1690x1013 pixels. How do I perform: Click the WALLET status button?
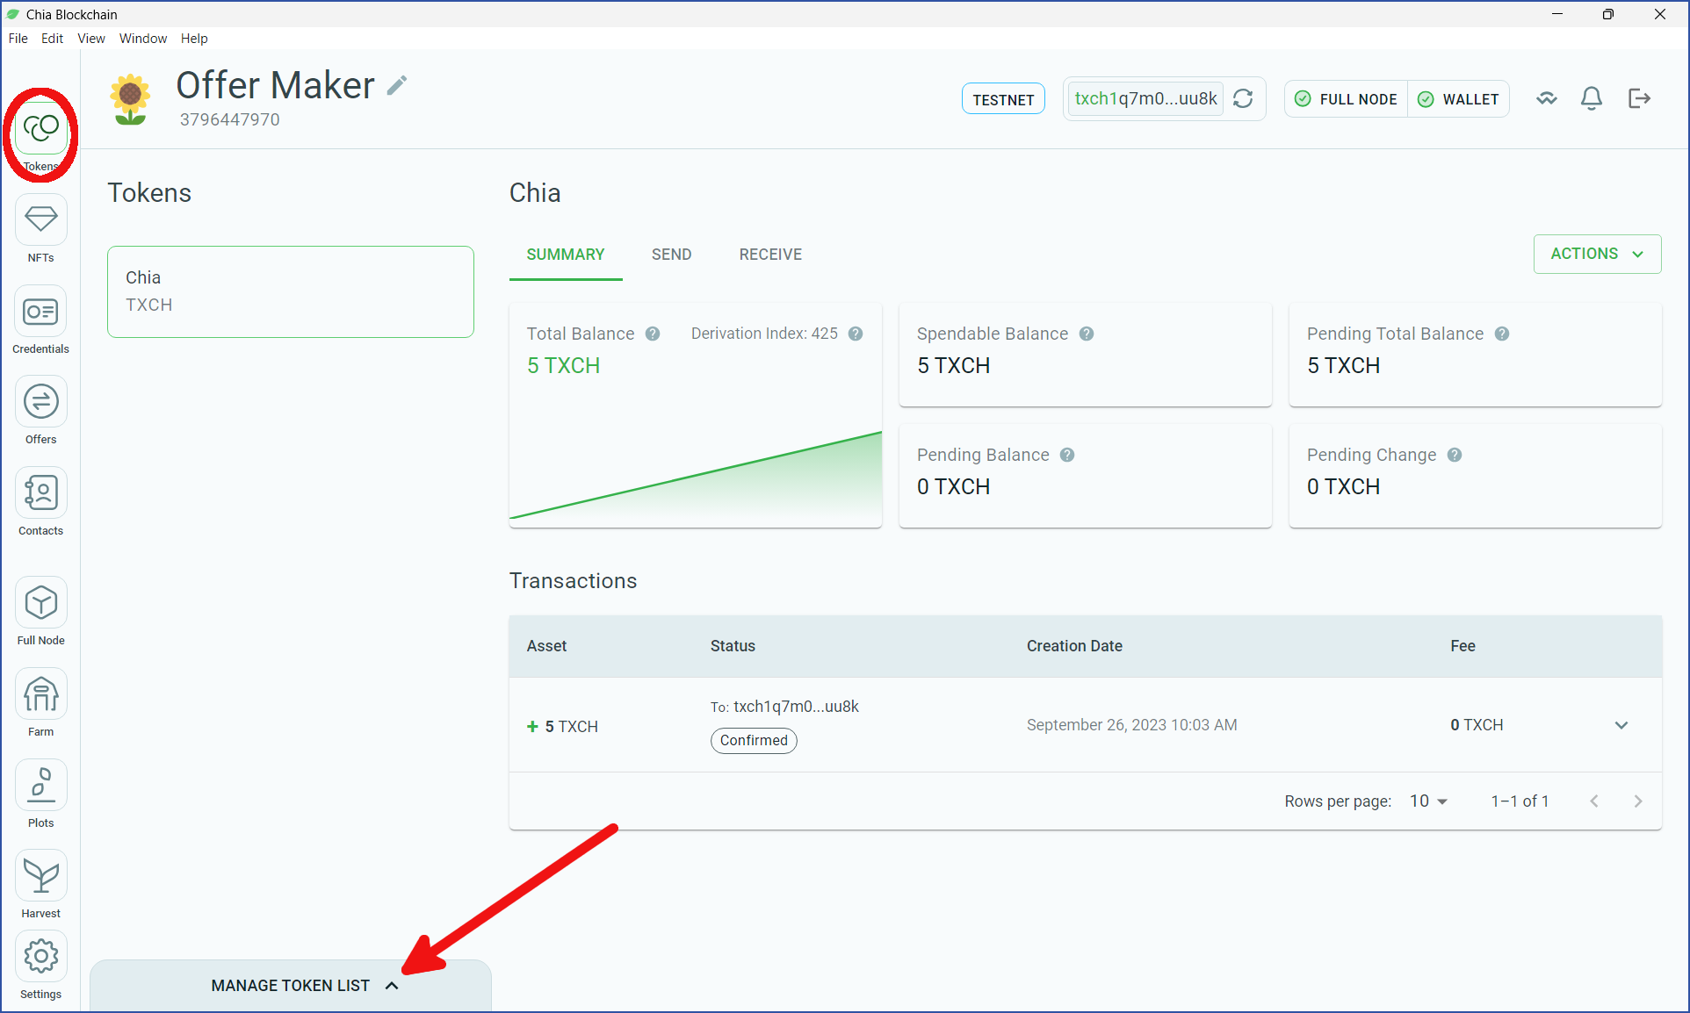coord(1459,99)
